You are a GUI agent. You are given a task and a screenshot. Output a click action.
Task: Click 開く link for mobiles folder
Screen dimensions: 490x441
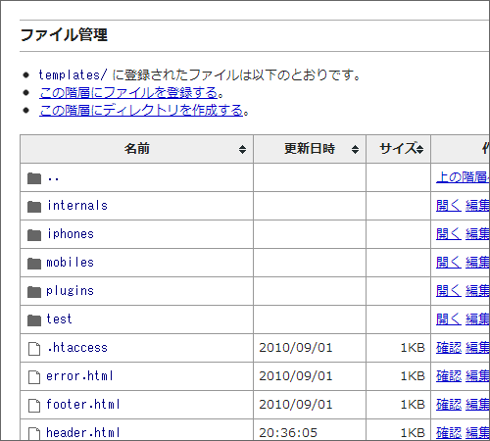[449, 263]
